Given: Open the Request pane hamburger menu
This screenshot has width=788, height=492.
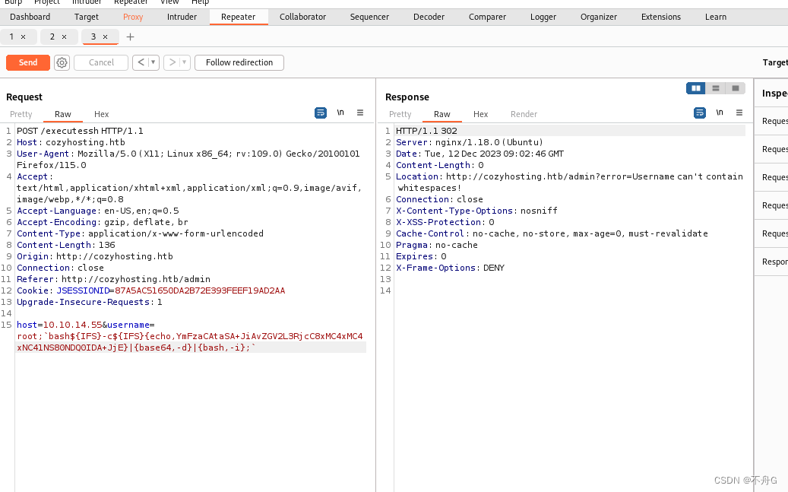Looking at the screenshot, I should [360, 113].
